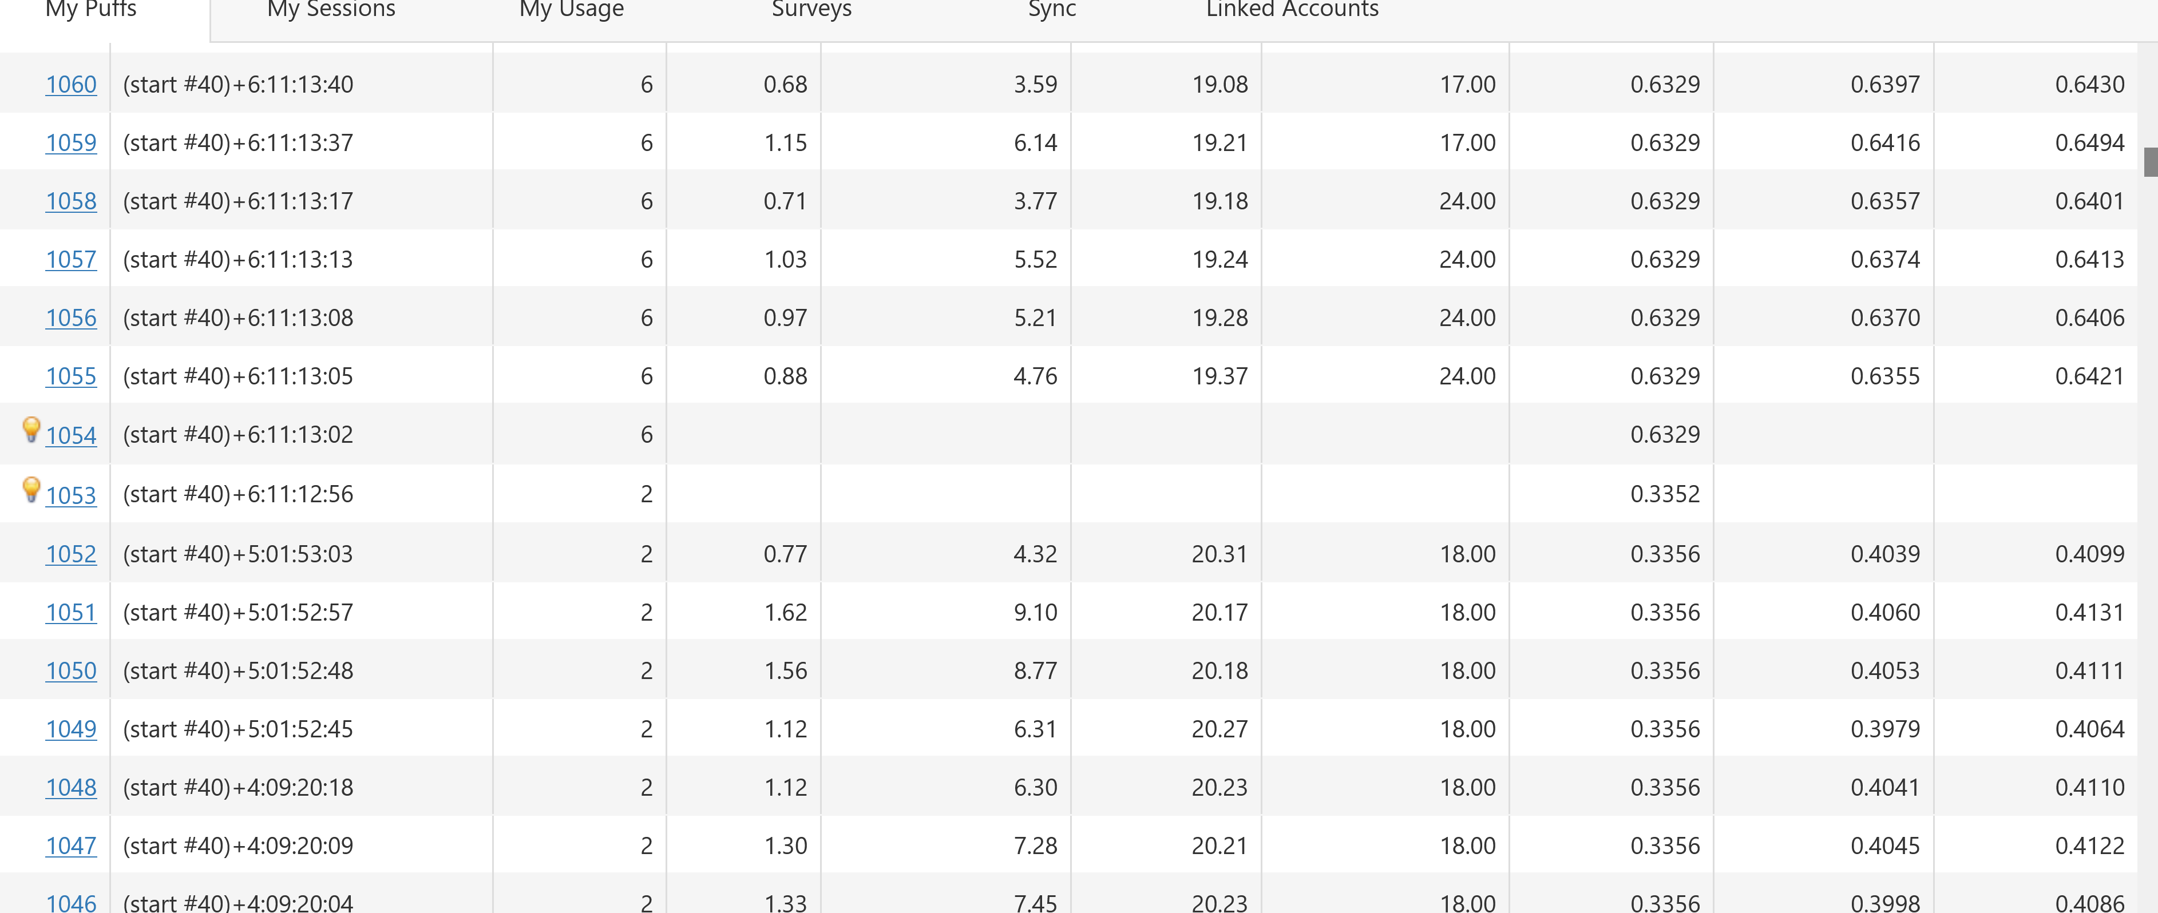Open the puff 1053 link
The height and width of the screenshot is (913, 2158).
(x=71, y=495)
